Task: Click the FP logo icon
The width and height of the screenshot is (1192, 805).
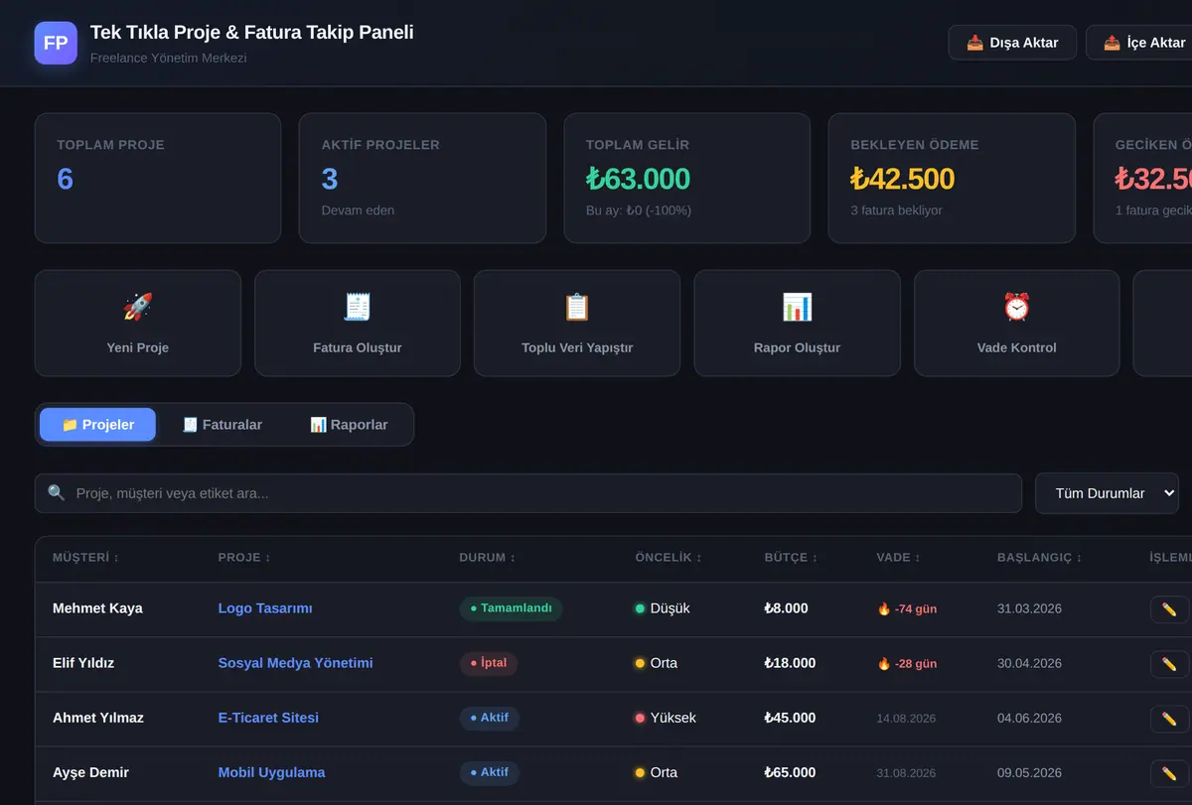Action: [56, 43]
